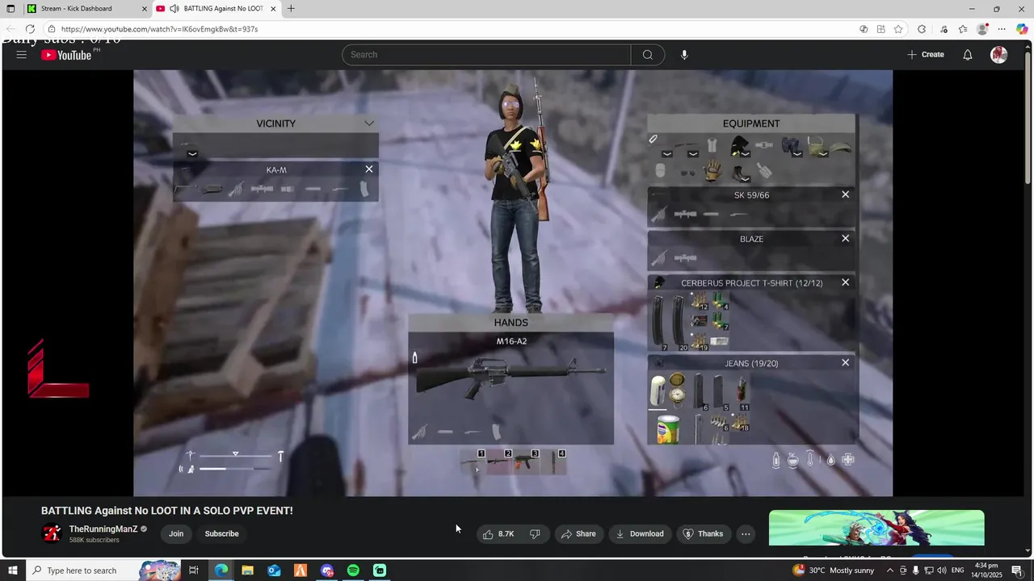
Task: Go to the YouTube home logo
Action: coord(66,55)
